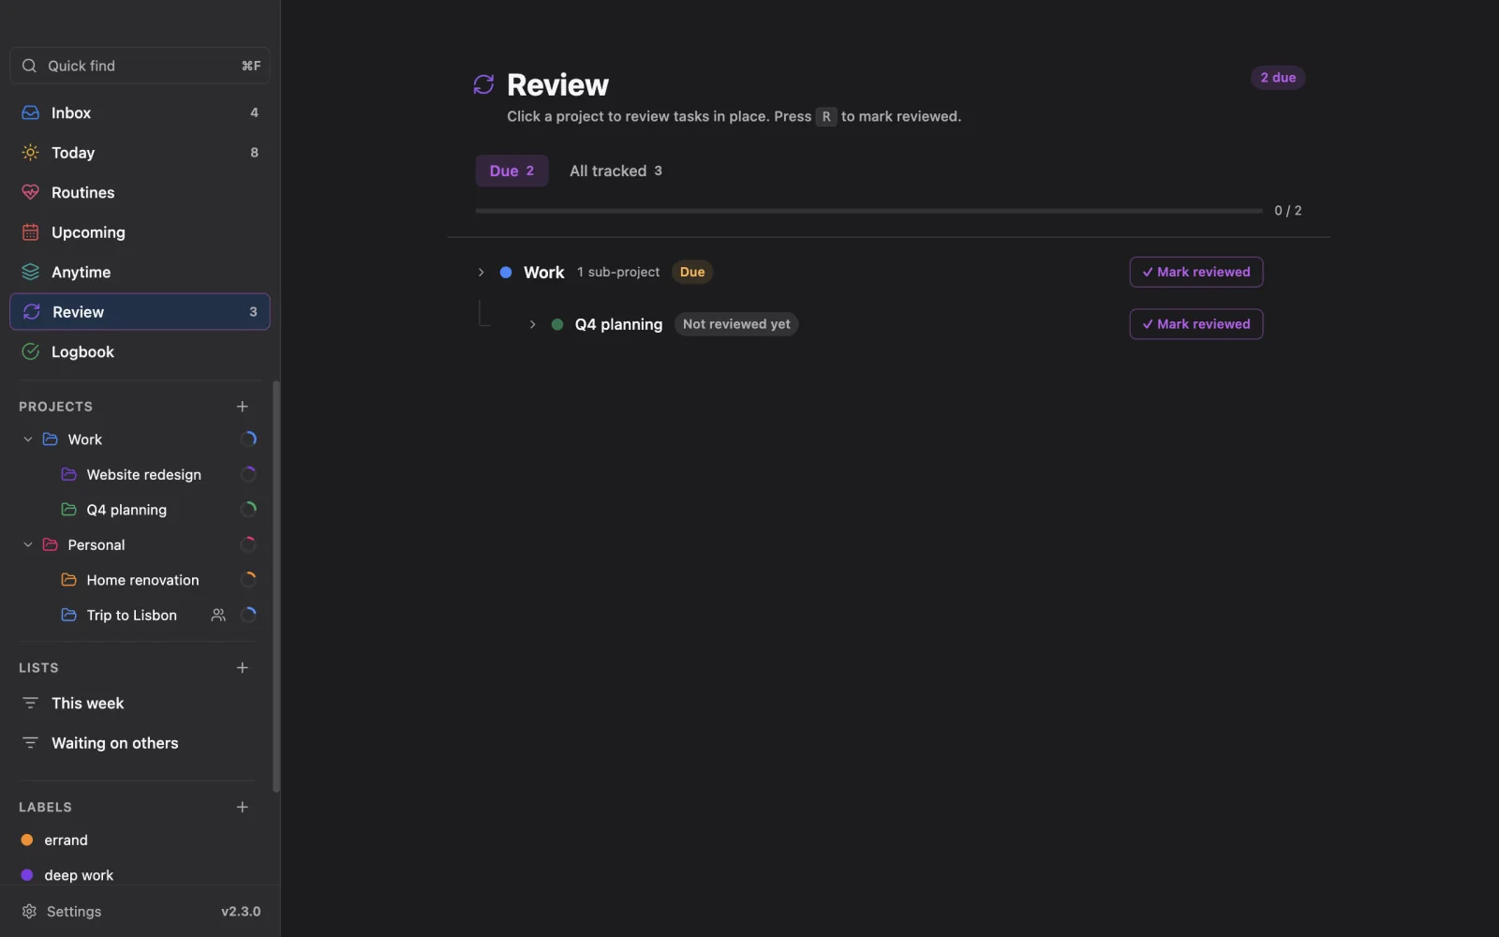
Task: Click the Review sync icon in sidebar
Action: click(x=31, y=312)
